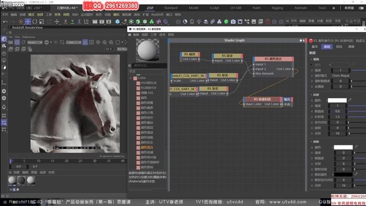Click the green subdivision generator icon
The height and width of the screenshot is (206, 366).
(x=131, y=22)
